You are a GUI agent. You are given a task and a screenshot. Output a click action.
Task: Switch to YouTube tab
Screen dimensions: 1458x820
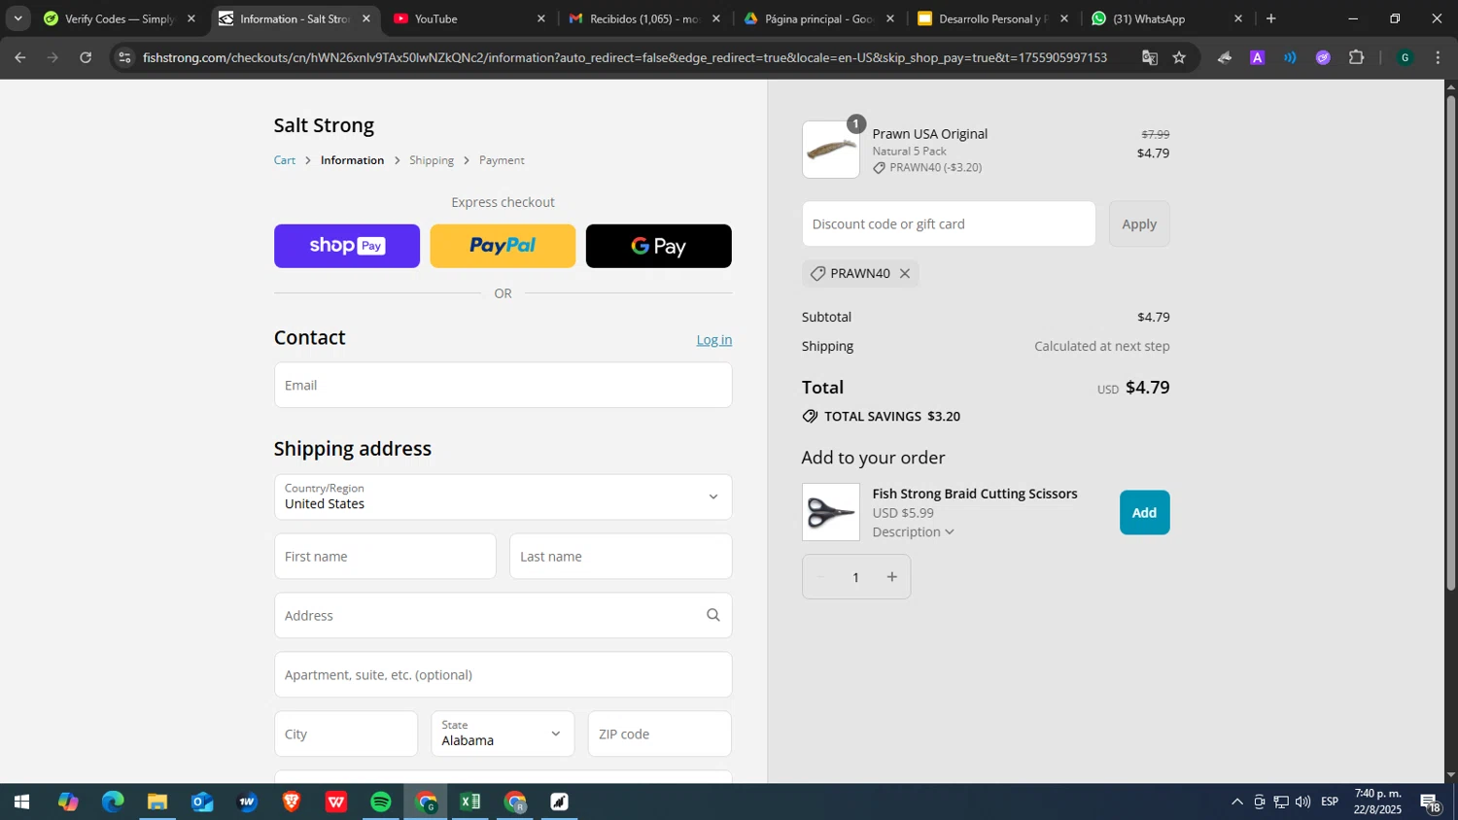click(x=469, y=18)
